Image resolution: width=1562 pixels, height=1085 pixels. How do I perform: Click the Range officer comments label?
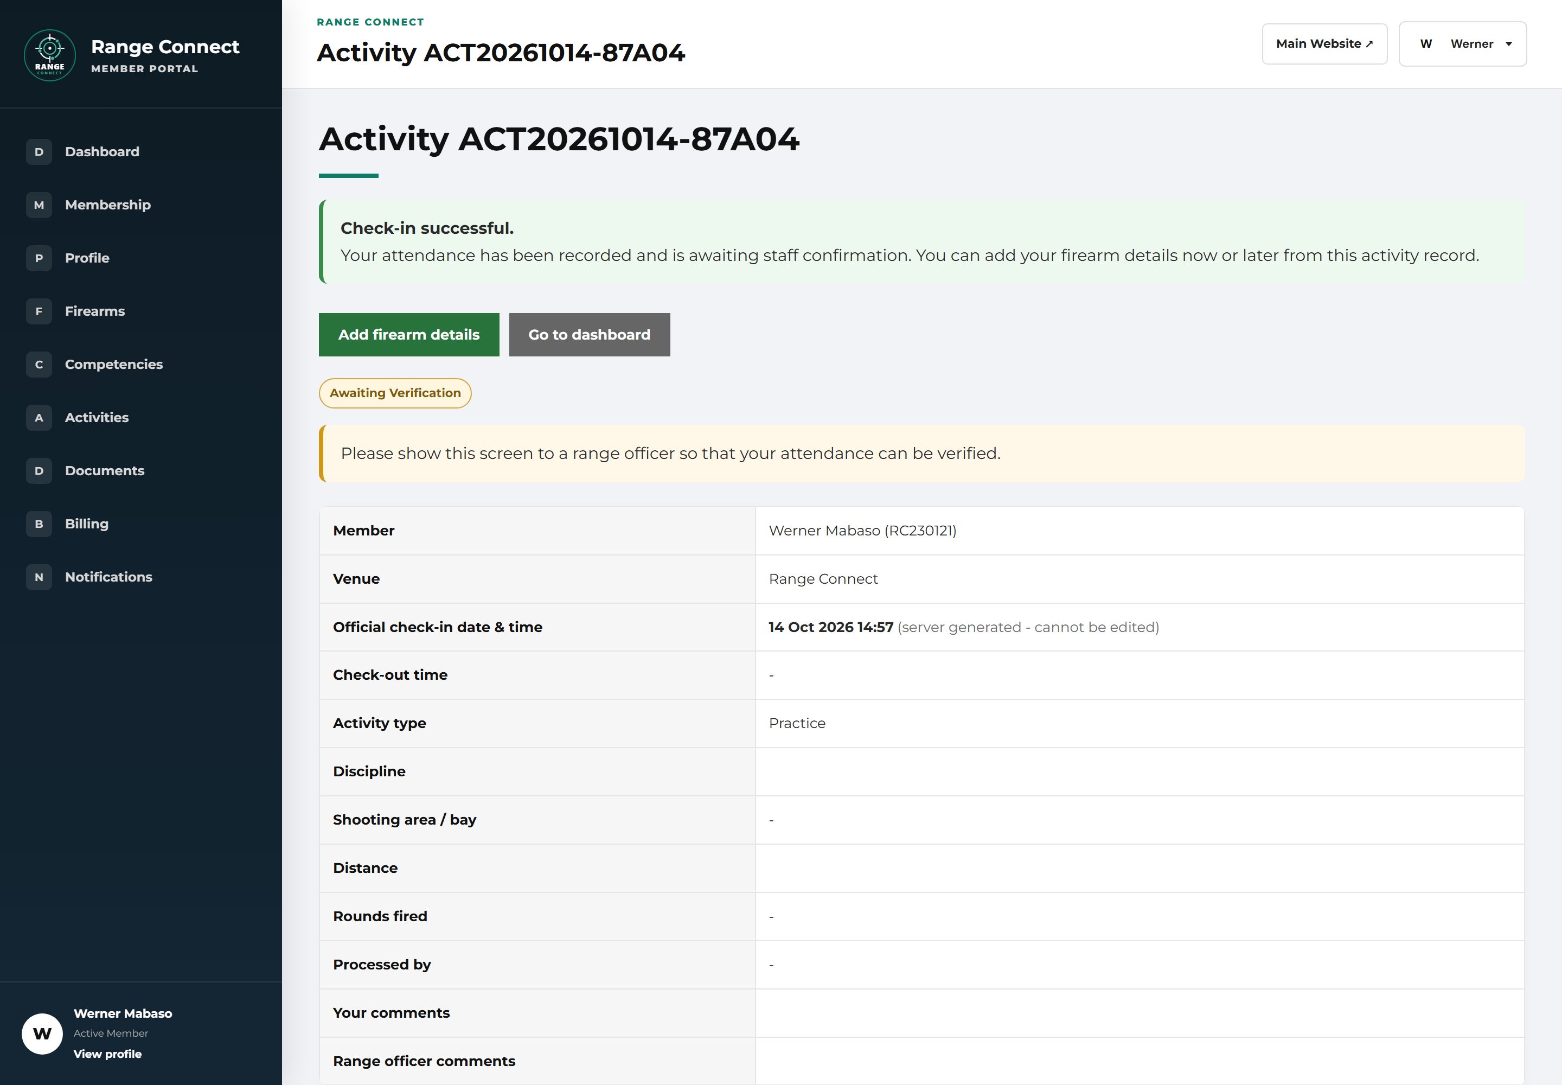click(x=424, y=1061)
